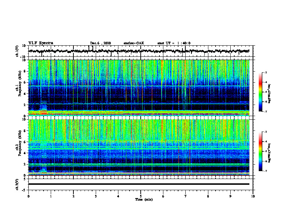Viewport: 285px width, 220px height.
Task: Click time axis tick label '0'
Action: pyautogui.click(x=28, y=196)
